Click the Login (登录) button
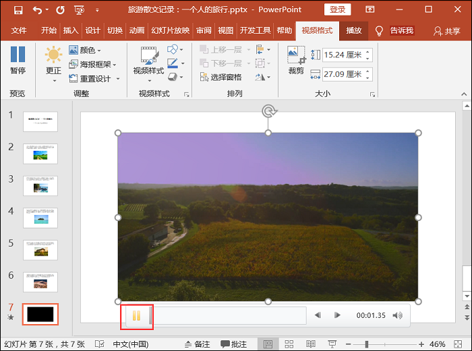Screen dimensions: 472x351 point(338,9)
